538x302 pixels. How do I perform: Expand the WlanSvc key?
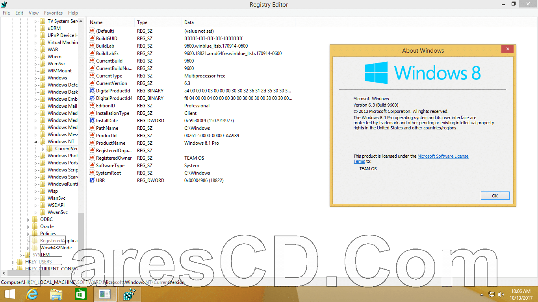(x=35, y=198)
